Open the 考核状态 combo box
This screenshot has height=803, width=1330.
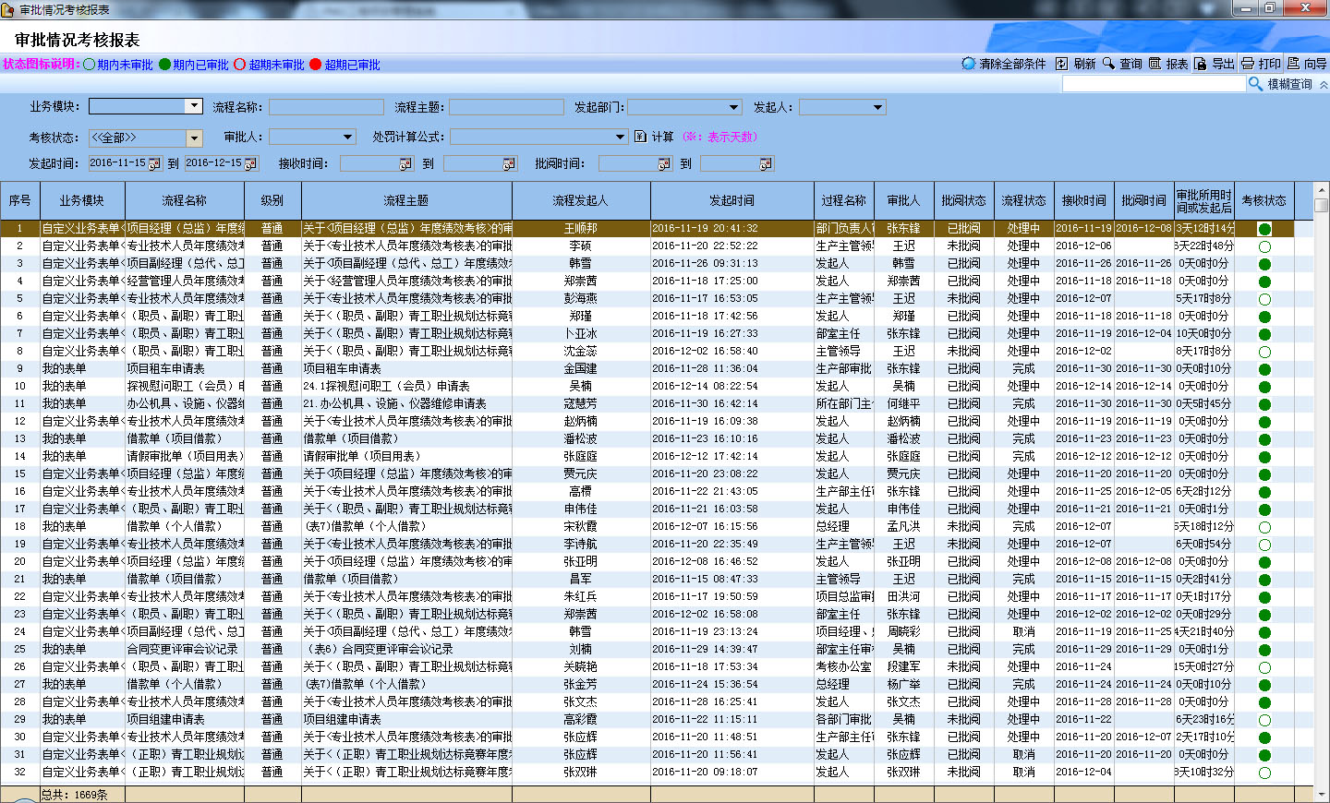coord(194,138)
